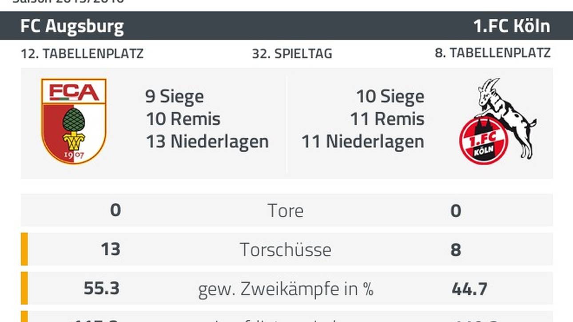
Task: Click the 32. SPIELTAG label
Action: (292, 54)
